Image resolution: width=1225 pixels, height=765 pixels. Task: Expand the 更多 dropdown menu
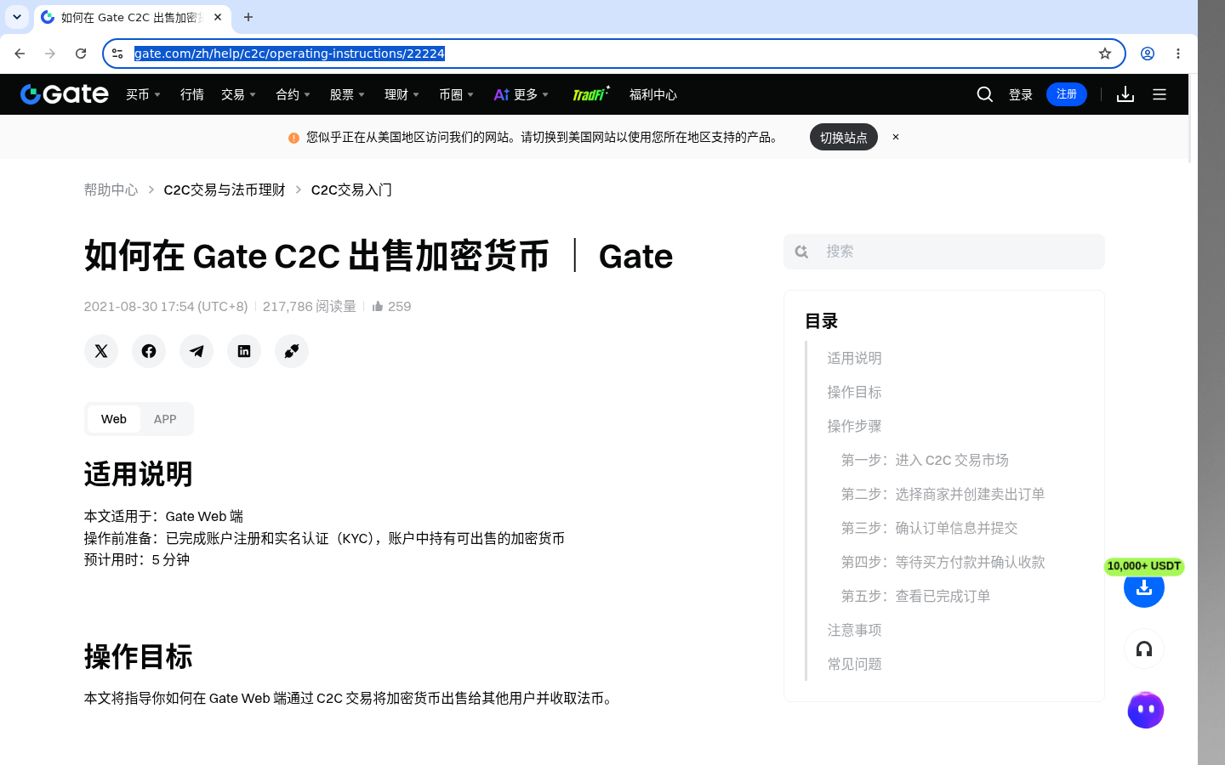pos(521,94)
